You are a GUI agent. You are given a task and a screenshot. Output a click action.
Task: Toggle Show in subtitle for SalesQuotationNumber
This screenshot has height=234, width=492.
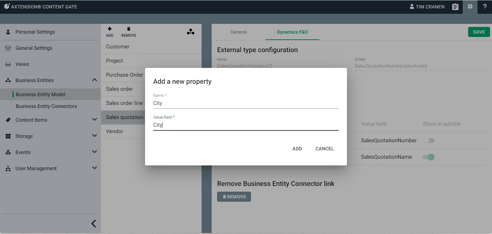(428, 141)
